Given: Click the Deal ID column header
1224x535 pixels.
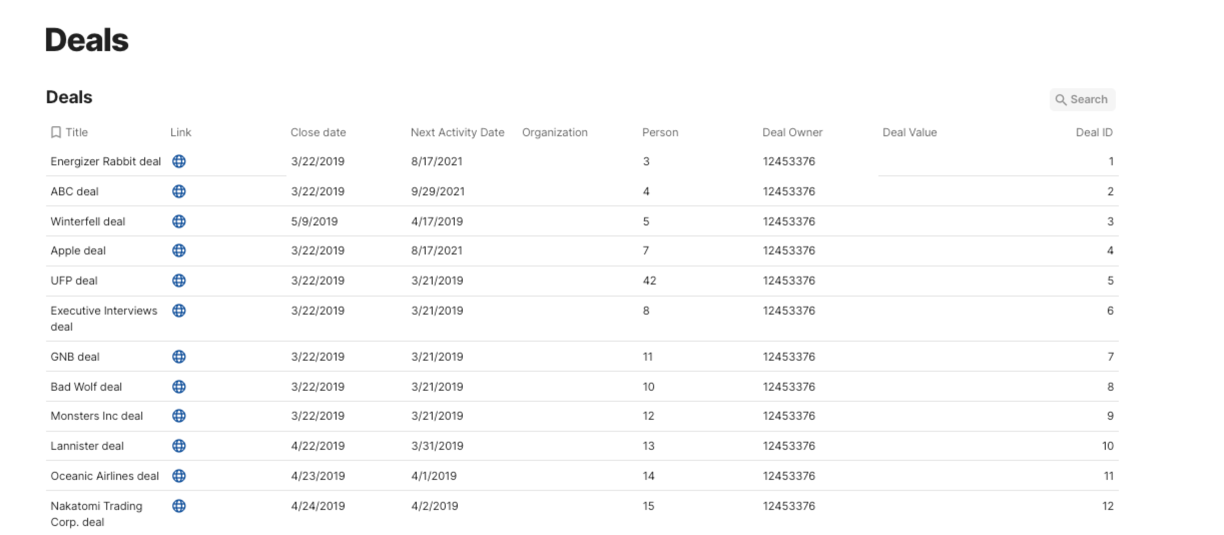Looking at the screenshot, I should click(1094, 132).
